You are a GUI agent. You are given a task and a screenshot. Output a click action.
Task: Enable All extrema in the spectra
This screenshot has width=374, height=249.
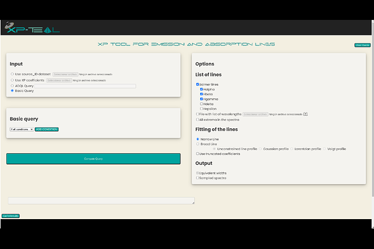pyautogui.click(x=198, y=120)
